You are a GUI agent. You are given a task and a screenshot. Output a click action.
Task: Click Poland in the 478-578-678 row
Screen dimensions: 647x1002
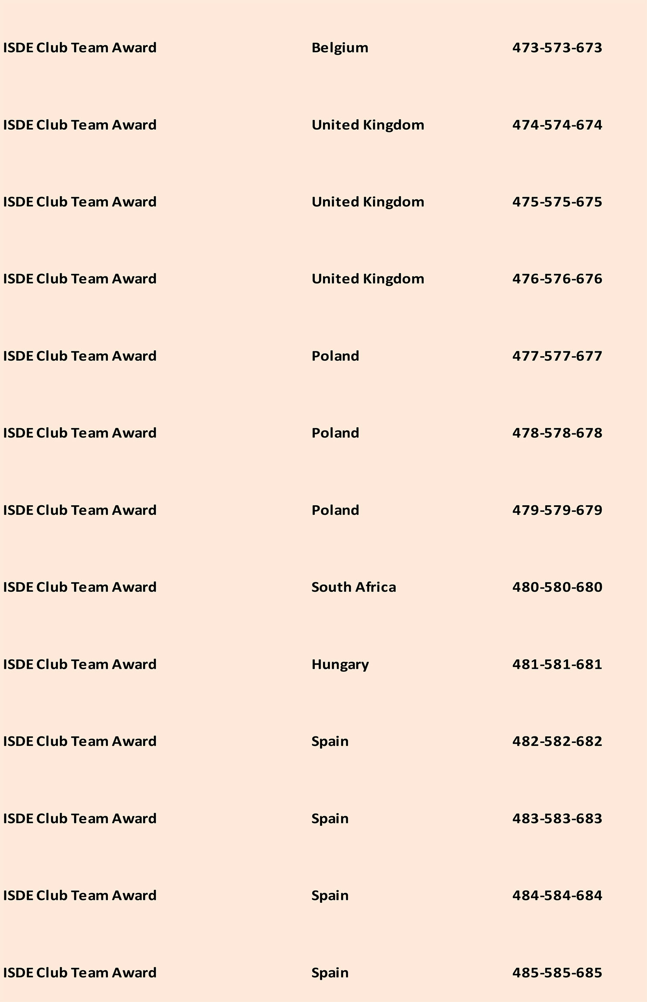coord(335,433)
